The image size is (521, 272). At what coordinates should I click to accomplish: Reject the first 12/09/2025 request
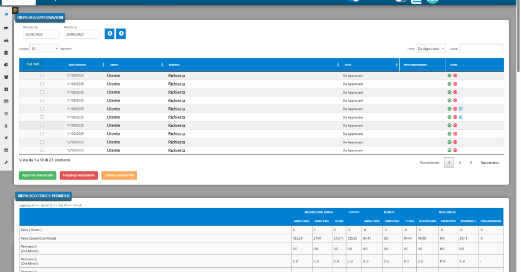[455, 142]
